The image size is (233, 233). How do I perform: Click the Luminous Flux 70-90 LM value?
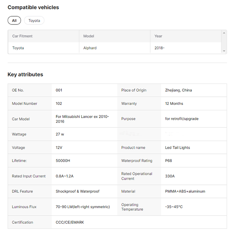click(83, 207)
